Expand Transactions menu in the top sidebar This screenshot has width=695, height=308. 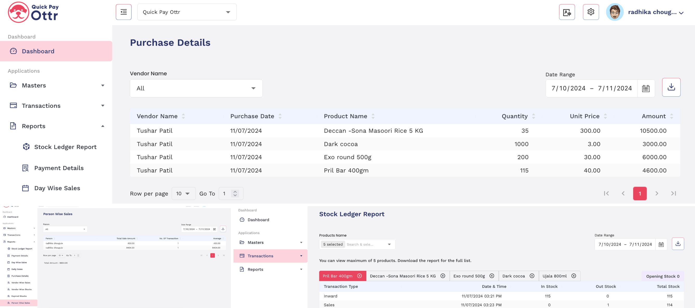click(56, 105)
